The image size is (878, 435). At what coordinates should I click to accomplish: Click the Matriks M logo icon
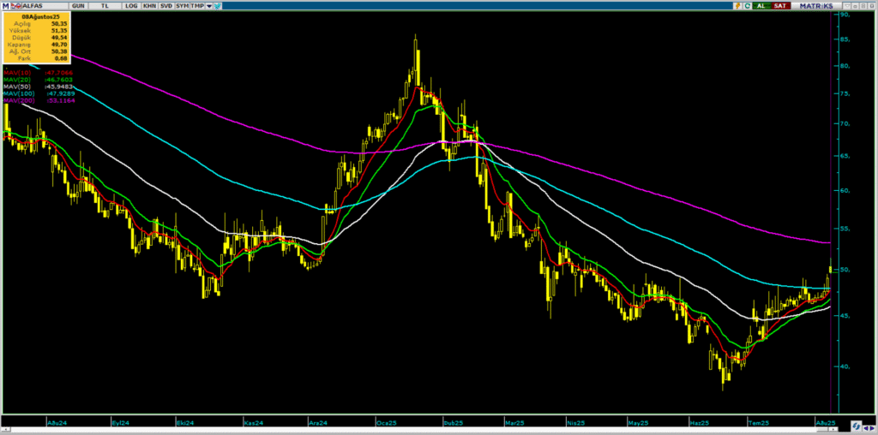[6, 6]
